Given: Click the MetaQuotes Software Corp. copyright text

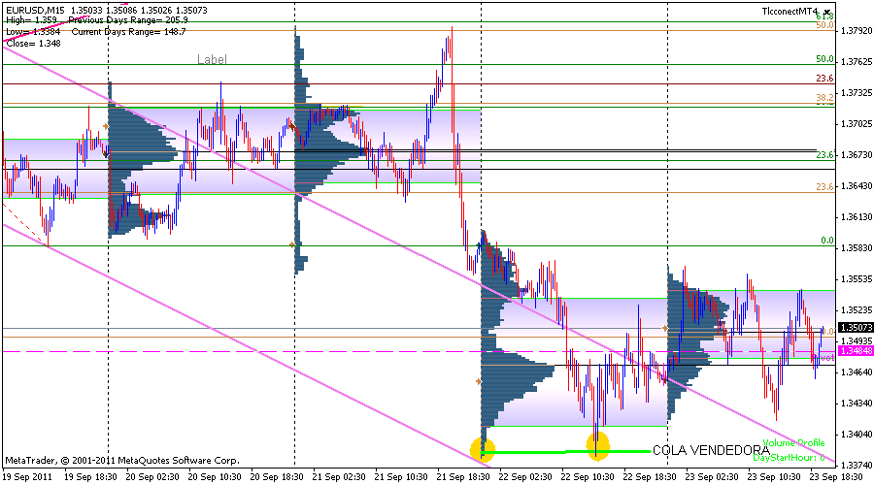Looking at the screenshot, I should pos(121,460).
